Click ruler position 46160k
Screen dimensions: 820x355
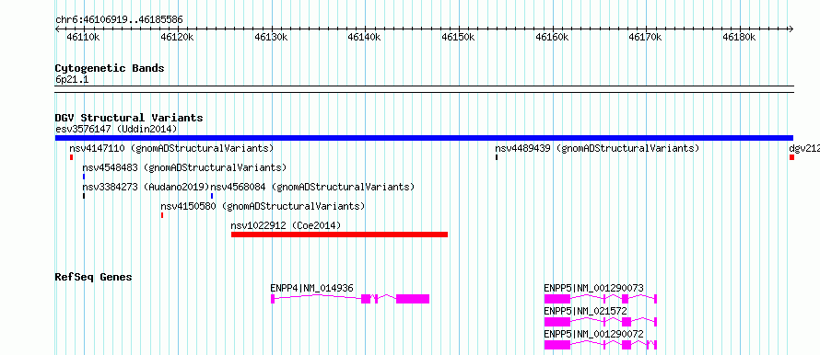[x=552, y=37]
